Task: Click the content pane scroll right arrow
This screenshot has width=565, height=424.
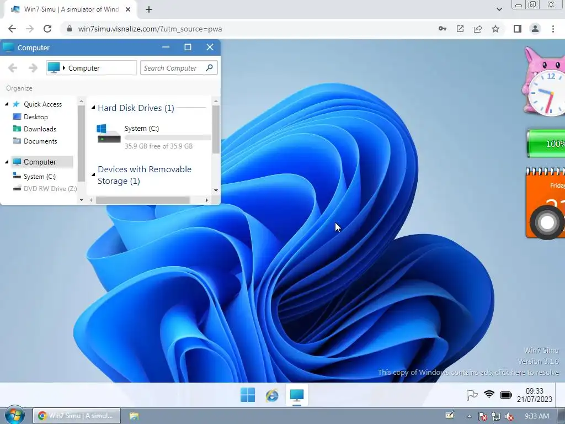Action: coord(206,200)
